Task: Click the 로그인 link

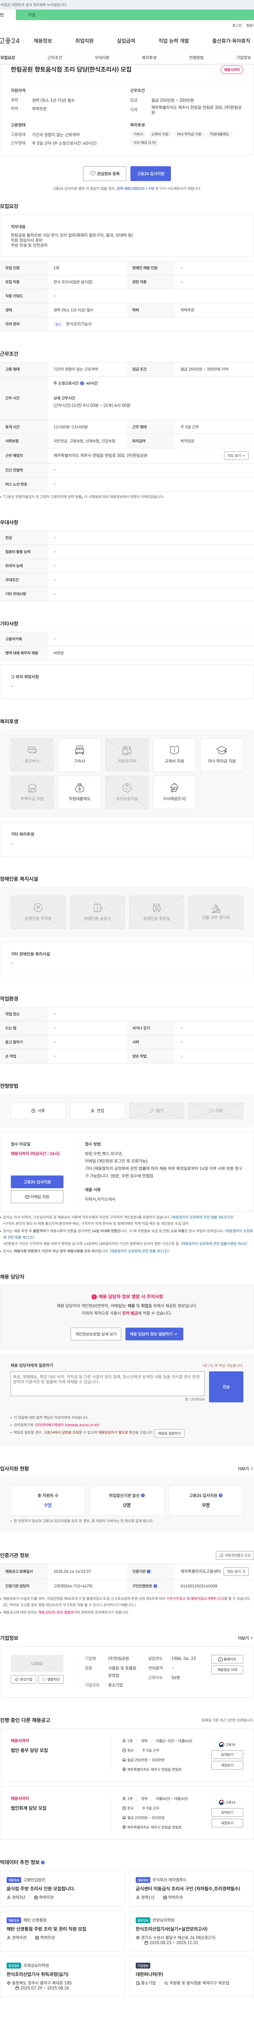Action: tap(237, 25)
